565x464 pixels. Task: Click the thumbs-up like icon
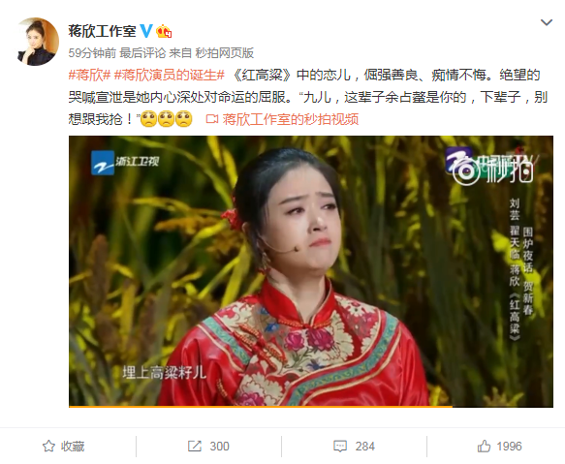pyautogui.click(x=484, y=446)
